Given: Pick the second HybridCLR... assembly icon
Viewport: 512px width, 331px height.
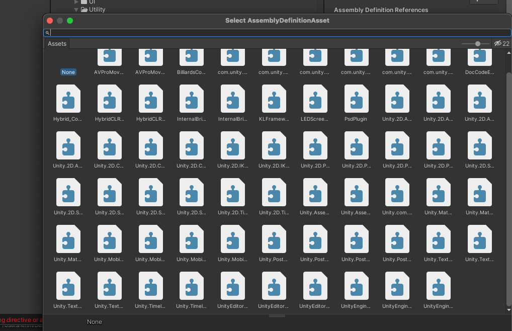Looking at the screenshot, I should pyautogui.click(x=150, y=99).
